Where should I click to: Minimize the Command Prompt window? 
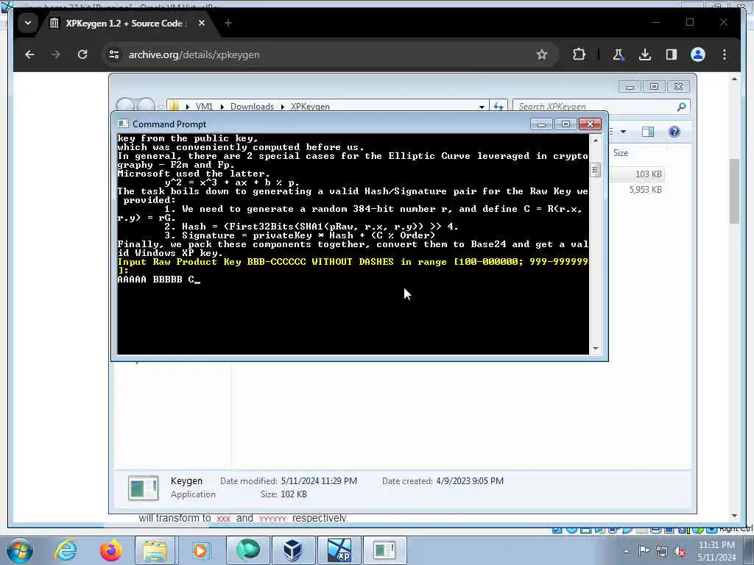tap(541, 124)
